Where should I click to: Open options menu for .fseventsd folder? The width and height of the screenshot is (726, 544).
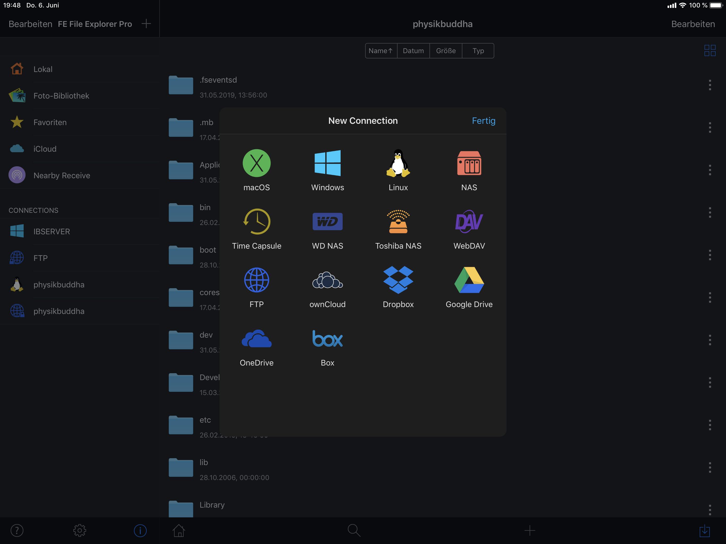[710, 85]
